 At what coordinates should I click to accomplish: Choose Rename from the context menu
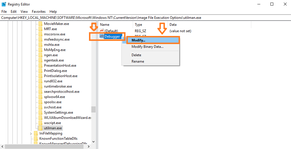click(x=150, y=61)
